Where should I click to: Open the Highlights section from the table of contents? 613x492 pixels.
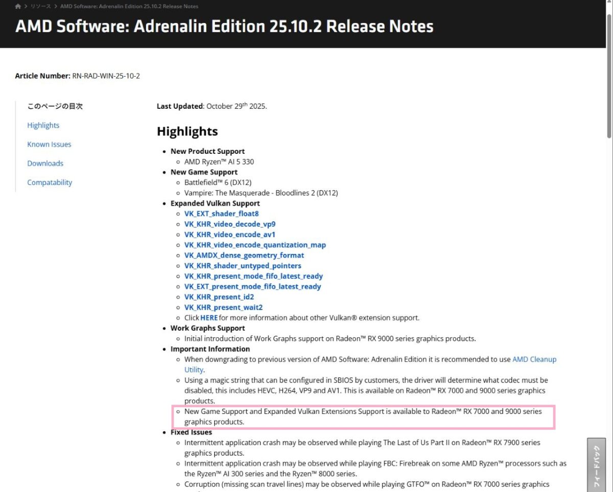(x=43, y=125)
